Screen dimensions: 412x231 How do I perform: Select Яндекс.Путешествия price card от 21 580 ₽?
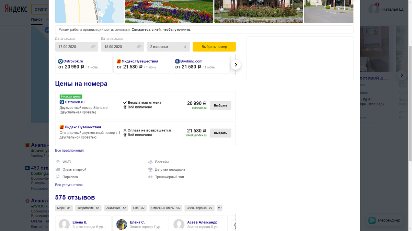142,64
